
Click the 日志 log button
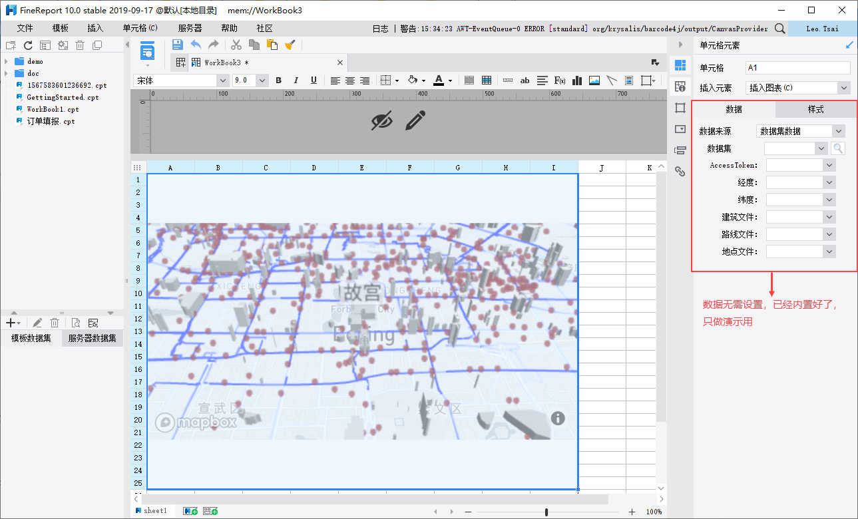pyautogui.click(x=380, y=29)
